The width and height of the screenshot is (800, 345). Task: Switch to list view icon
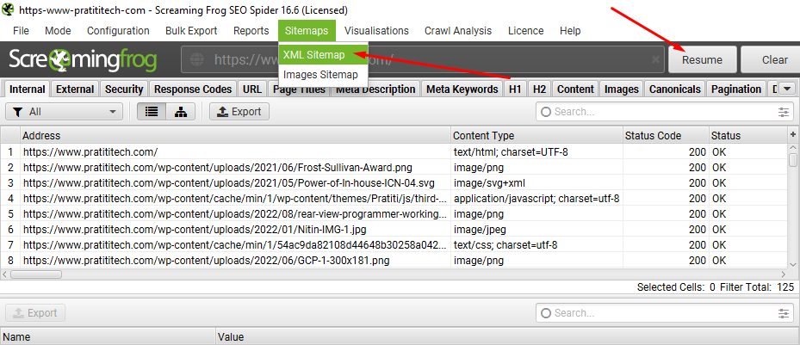152,112
